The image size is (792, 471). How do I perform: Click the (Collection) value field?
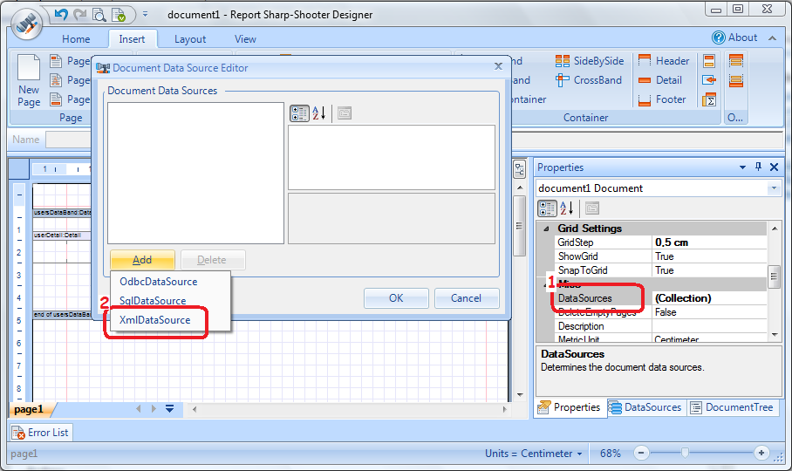point(710,298)
